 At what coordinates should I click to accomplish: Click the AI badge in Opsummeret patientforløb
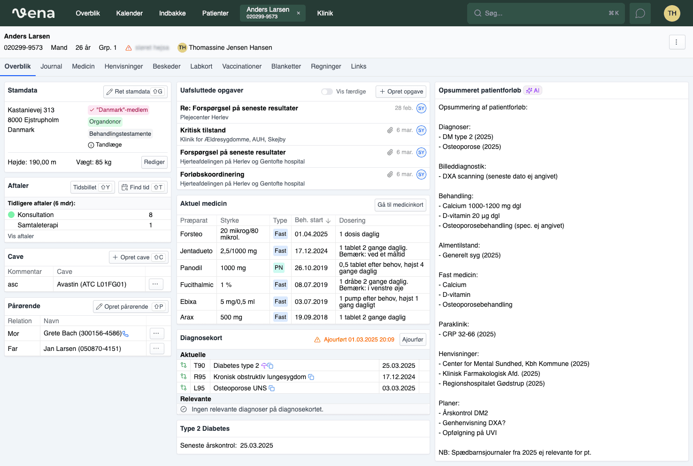(x=532, y=90)
